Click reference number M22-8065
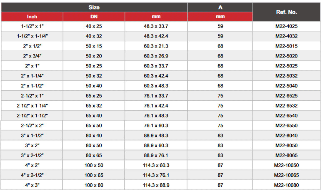The image size is (325, 195). click(x=286, y=155)
